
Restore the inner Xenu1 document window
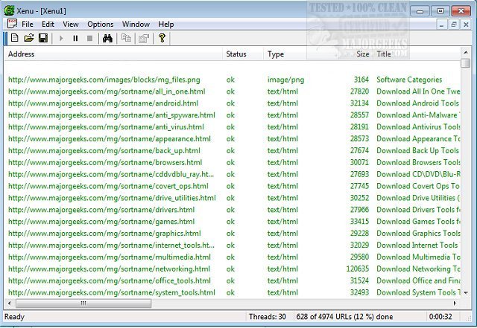coord(454,25)
